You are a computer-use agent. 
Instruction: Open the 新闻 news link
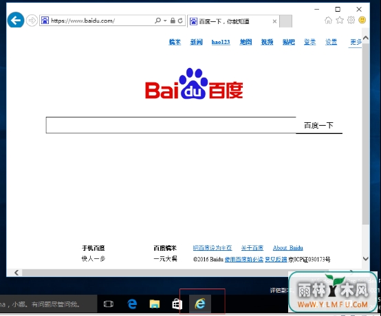(x=196, y=42)
